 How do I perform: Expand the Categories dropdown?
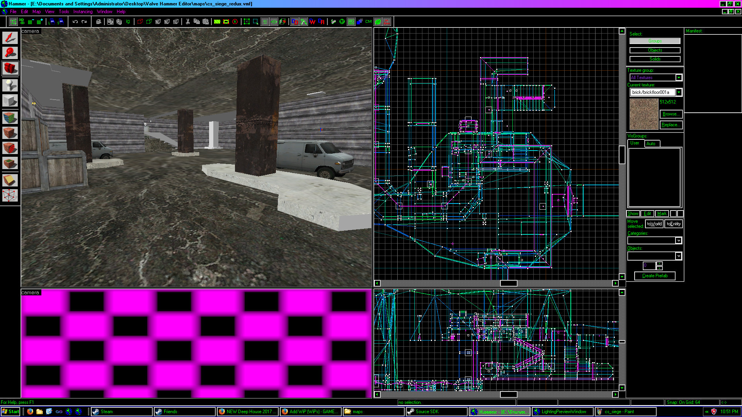pyautogui.click(x=678, y=241)
